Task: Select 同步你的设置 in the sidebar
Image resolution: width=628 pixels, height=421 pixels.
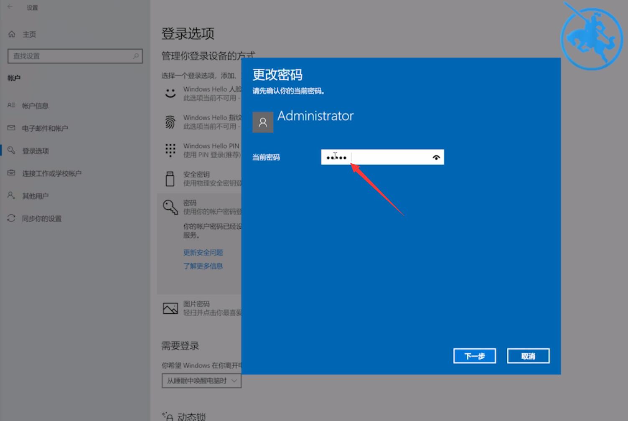Action: [42, 218]
